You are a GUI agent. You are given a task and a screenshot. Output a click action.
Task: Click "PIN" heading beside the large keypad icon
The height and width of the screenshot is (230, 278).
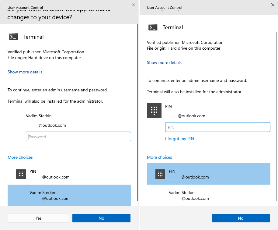pos(169,106)
